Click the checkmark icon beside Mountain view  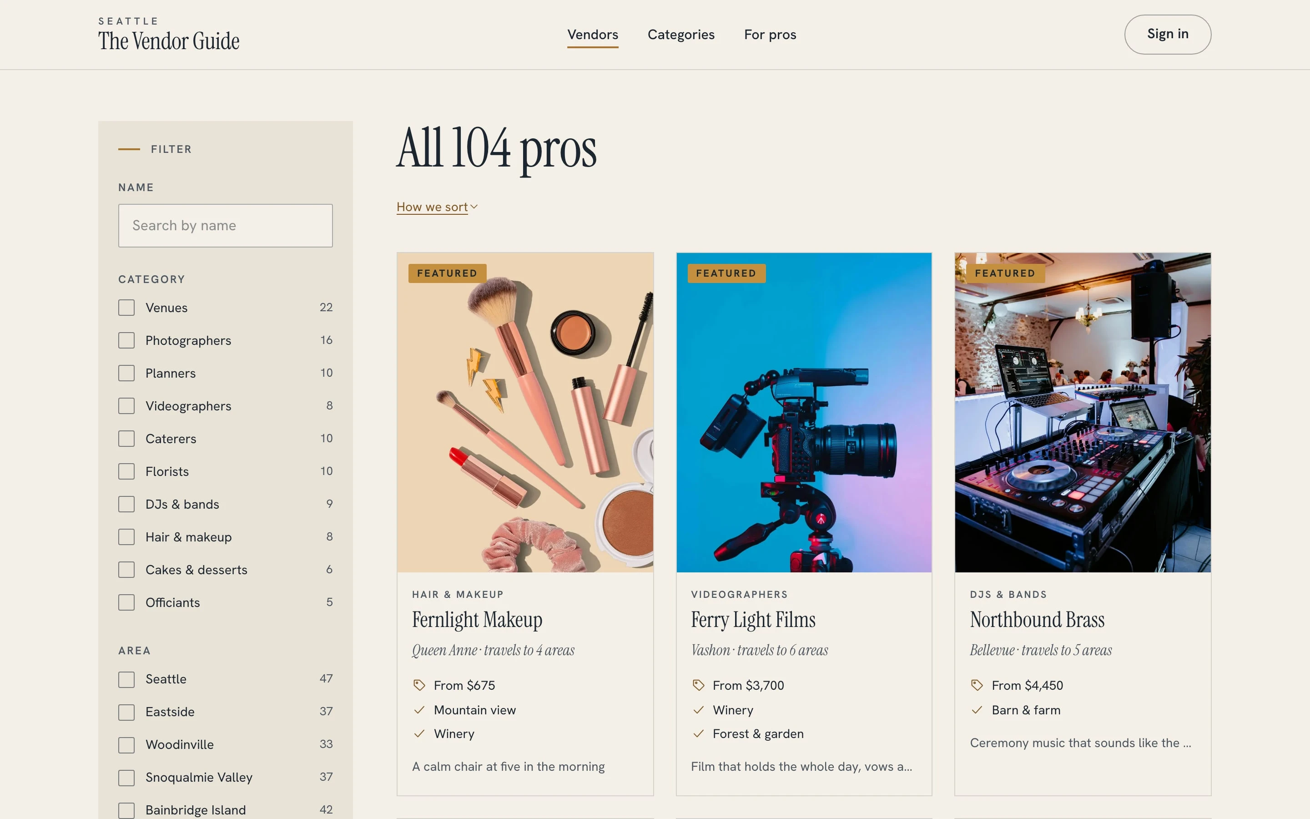(x=419, y=710)
